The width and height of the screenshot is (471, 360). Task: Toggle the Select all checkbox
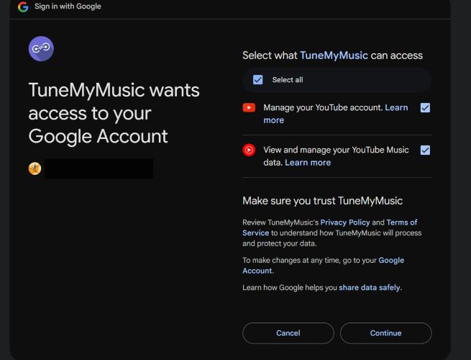258,80
